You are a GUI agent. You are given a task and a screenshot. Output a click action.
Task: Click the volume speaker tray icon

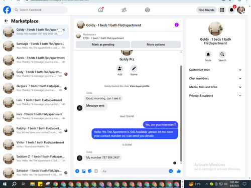pos(226,184)
